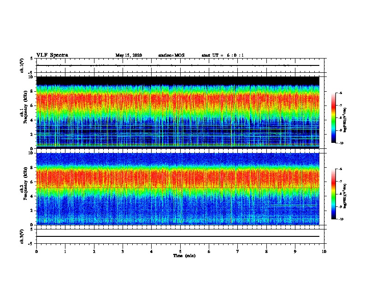
Task: Click the '-5' tick of ch.3(V) axis
Action: (30, 244)
